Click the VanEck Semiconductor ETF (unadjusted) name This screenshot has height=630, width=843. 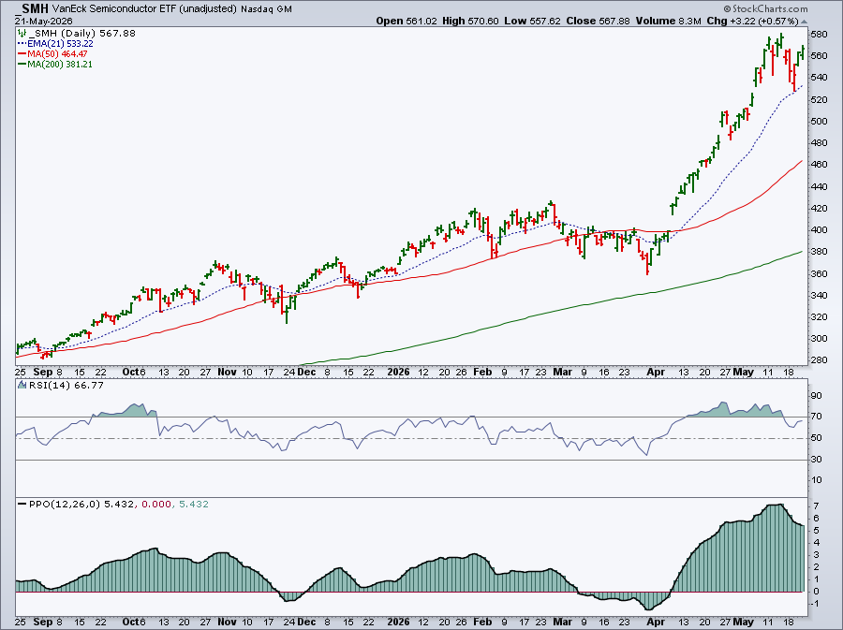[x=144, y=9]
